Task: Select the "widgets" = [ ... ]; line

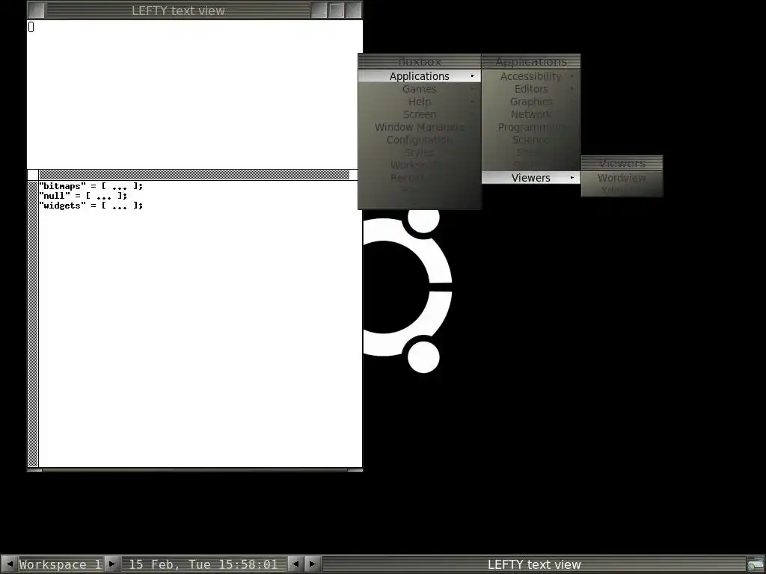Action: [91, 206]
